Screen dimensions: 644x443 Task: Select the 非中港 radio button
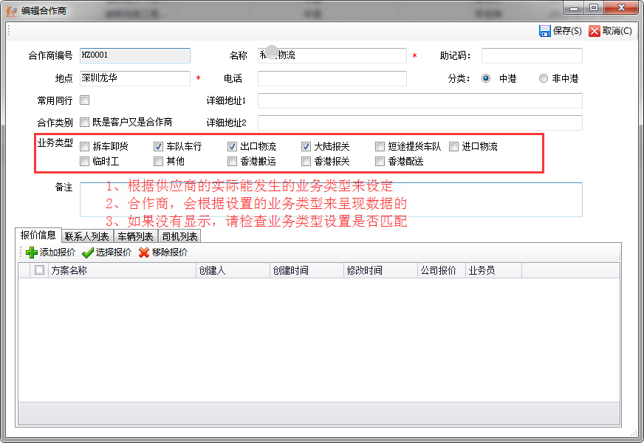pyautogui.click(x=544, y=78)
